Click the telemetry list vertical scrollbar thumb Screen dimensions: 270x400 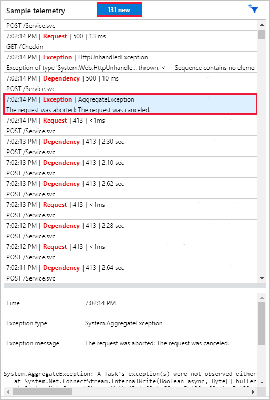tap(262, 34)
